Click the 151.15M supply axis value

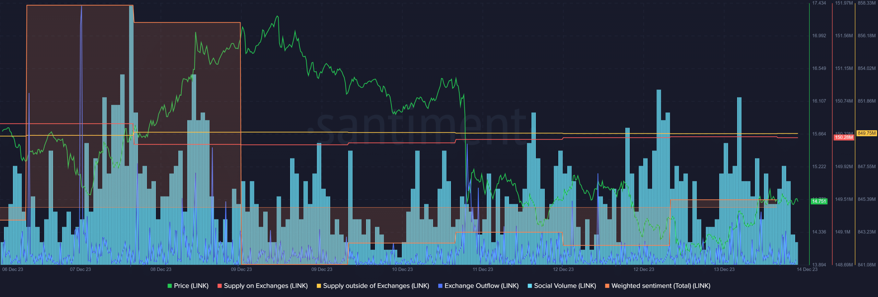pyautogui.click(x=844, y=69)
